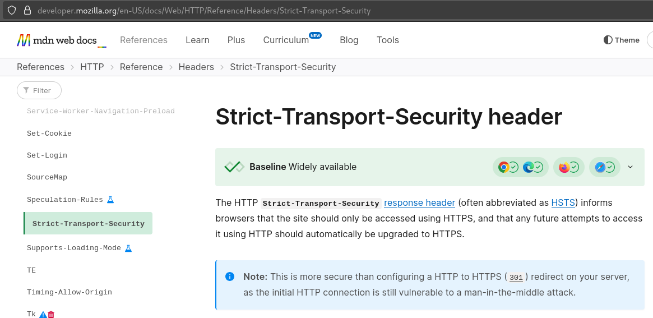Click the shield tracking protection icon
The height and width of the screenshot is (318, 653).
pyautogui.click(x=11, y=10)
